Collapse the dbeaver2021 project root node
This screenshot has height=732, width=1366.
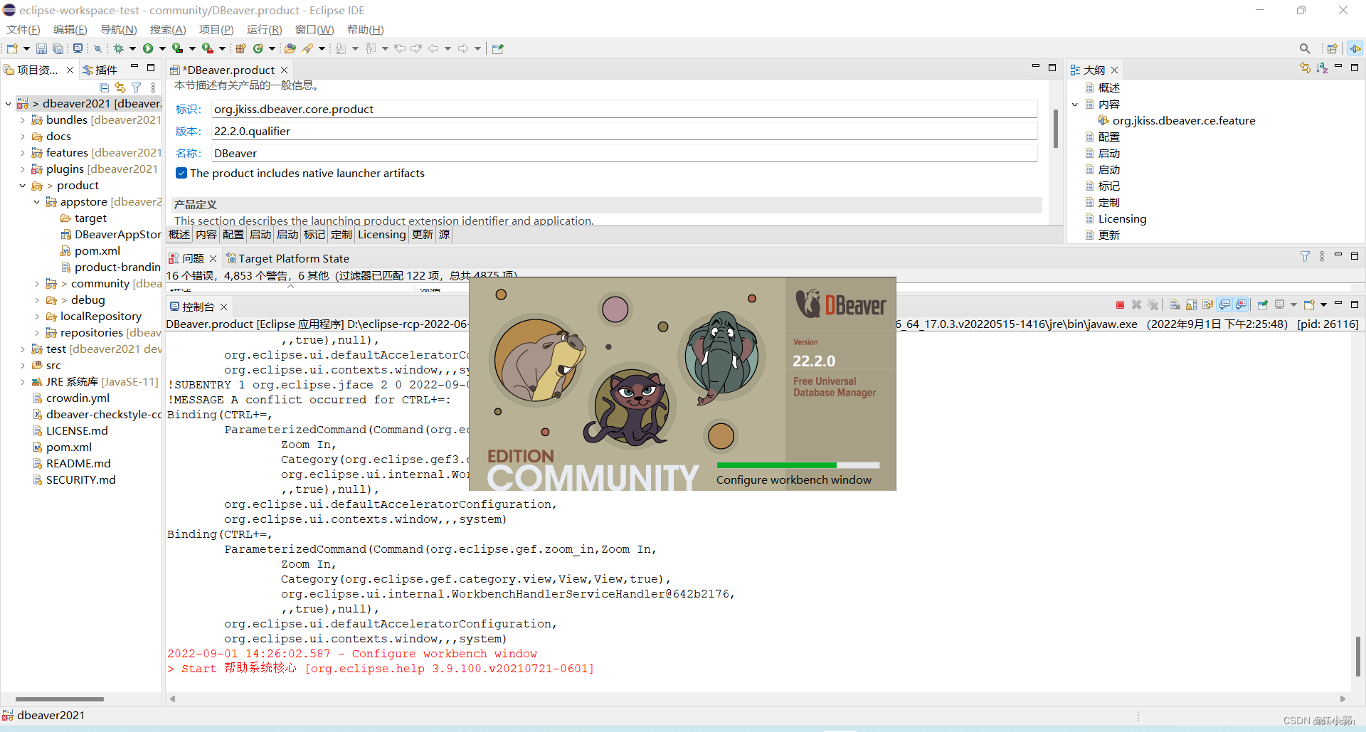coord(9,104)
